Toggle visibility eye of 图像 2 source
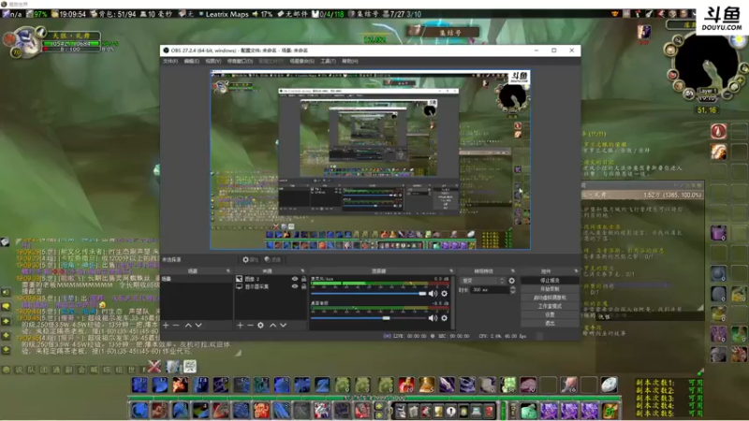The width and height of the screenshot is (749, 421). [295, 279]
